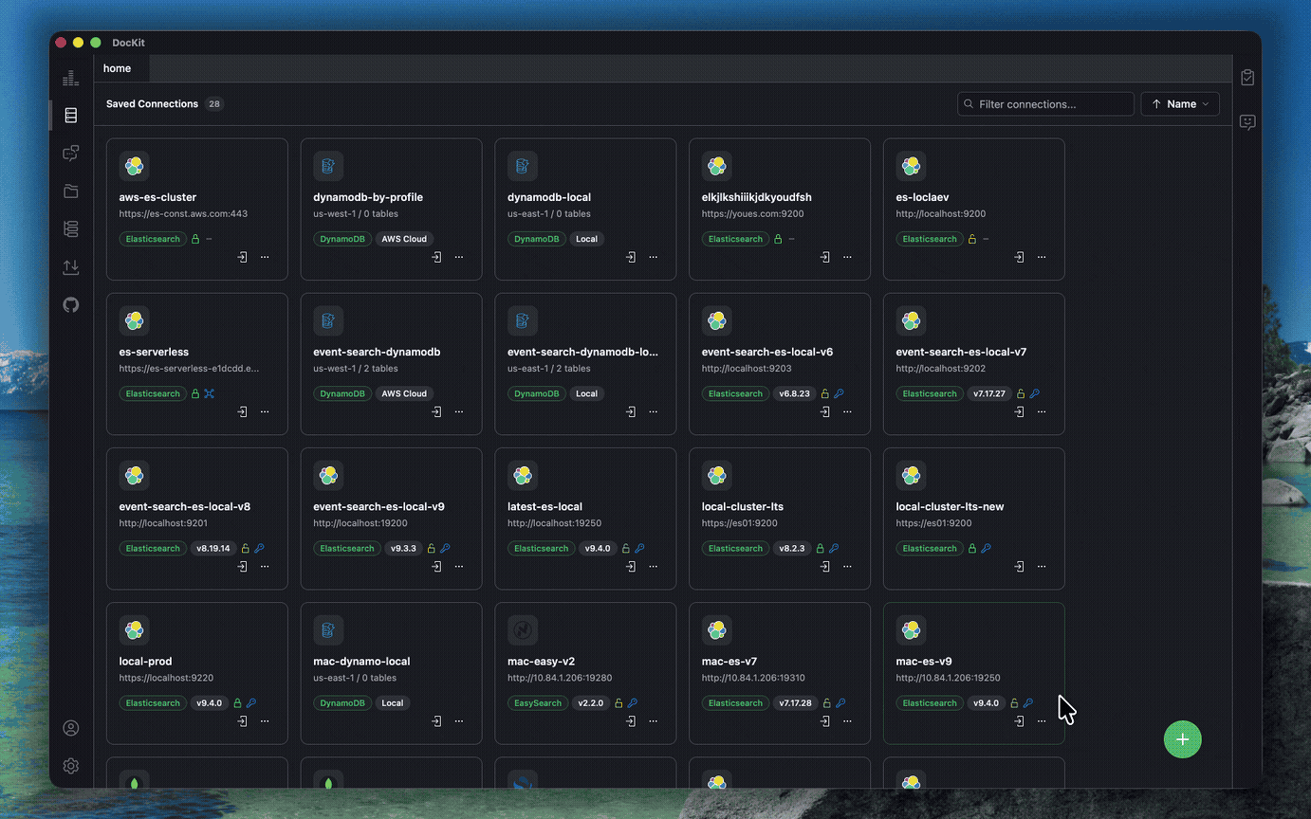This screenshot has width=1311, height=819.
Task: Click the EasySearch logo thumbnail on mac-easy-v2
Action: click(523, 629)
